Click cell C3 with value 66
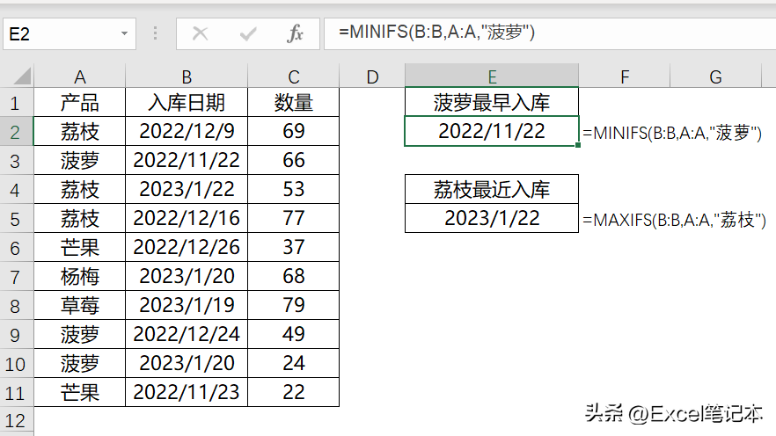The image size is (776, 436). coord(294,160)
